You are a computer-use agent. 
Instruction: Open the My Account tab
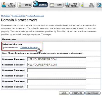coord(9,5)
